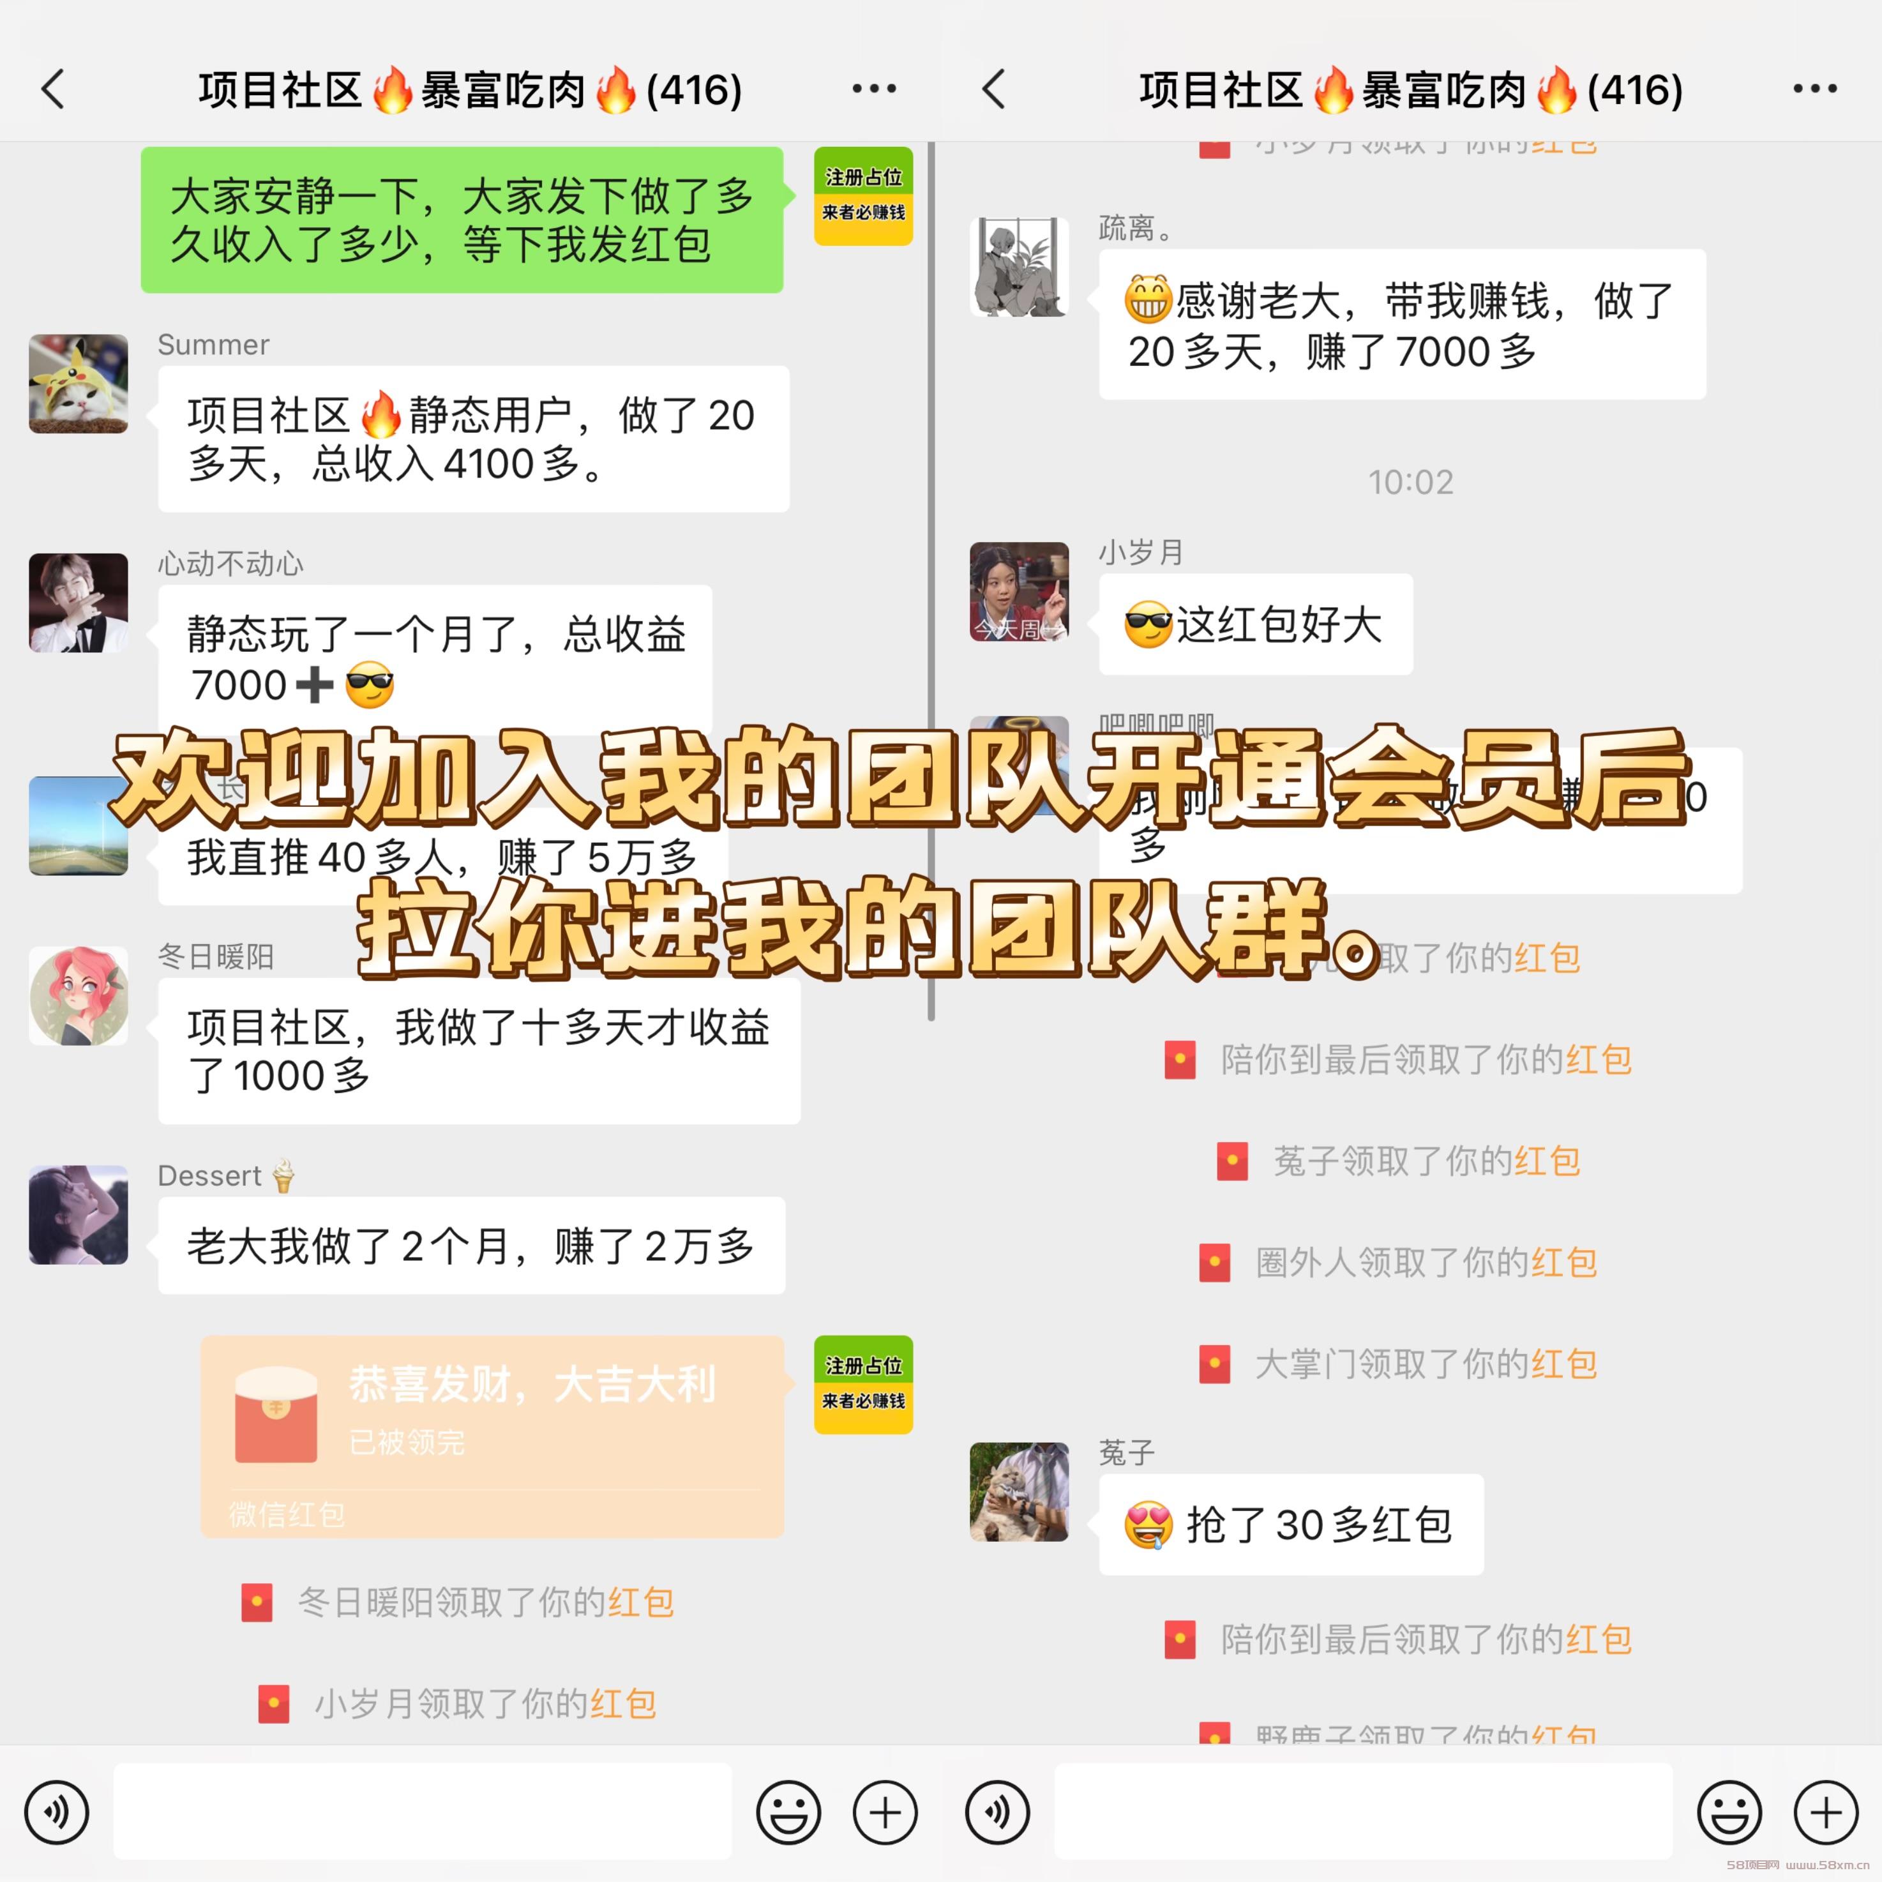Click the right chat message input field
Image resolution: width=1882 pixels, height=1882 pixels.
1364,1812
